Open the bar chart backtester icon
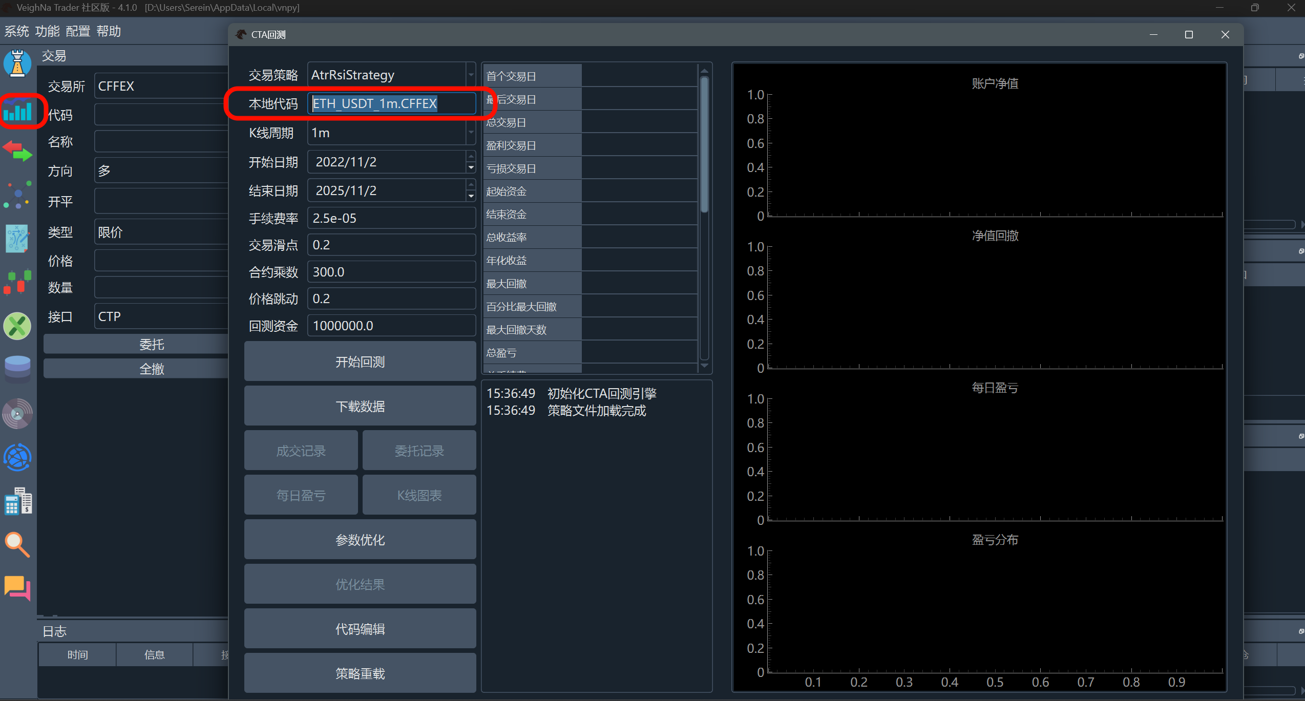Screen dimensions: 1305x701 click(x=17, y=110)
